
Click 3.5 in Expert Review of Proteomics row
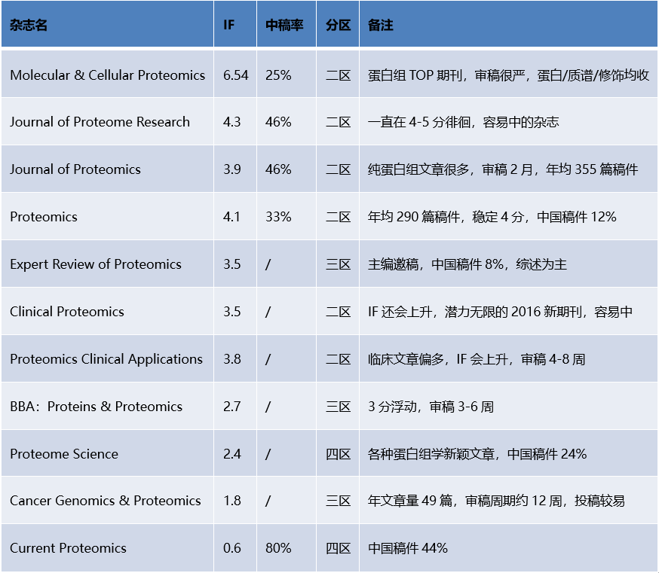[232, 264]
